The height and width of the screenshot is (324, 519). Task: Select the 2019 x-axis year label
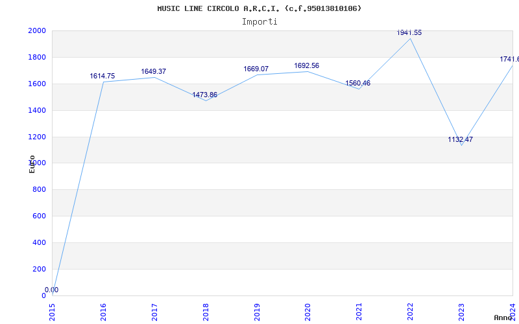257,312
